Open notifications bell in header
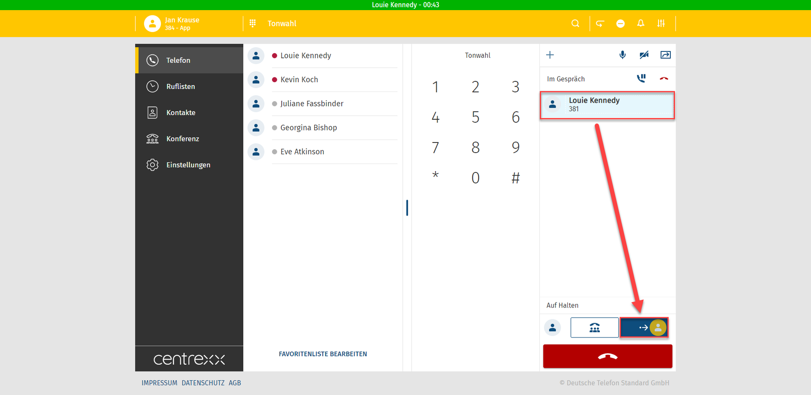 point(641,23)
